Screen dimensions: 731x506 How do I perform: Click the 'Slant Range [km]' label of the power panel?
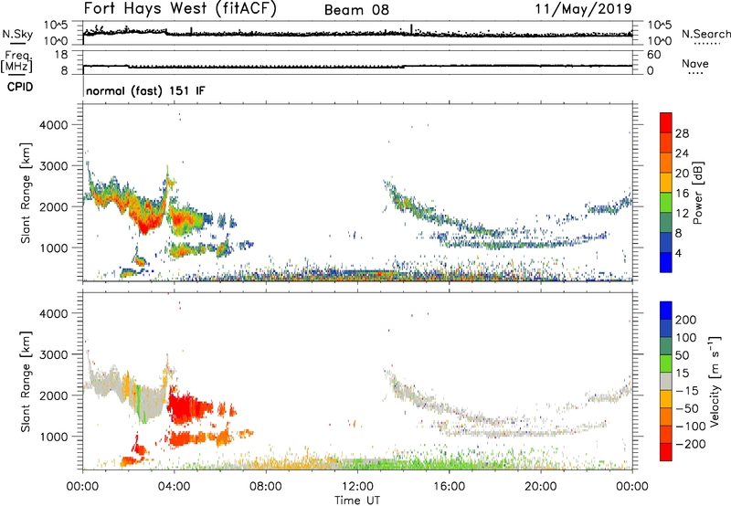point(26,193)
